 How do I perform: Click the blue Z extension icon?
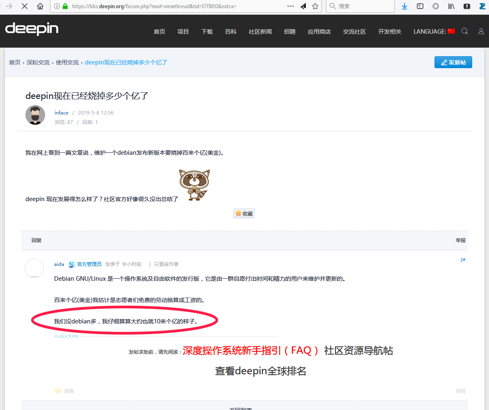pyautogui.click(x=482, y=6)
